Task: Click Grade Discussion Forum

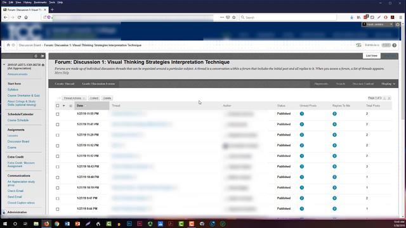Action: [x=98, y=84]
